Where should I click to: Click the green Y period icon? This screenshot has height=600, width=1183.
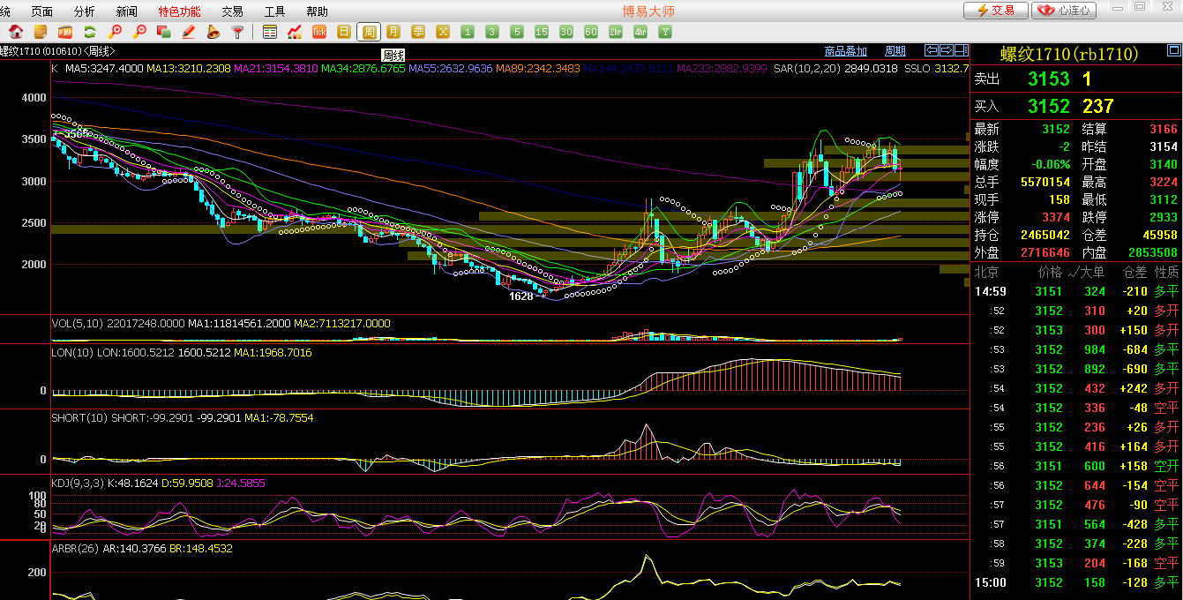click(665, 32)
